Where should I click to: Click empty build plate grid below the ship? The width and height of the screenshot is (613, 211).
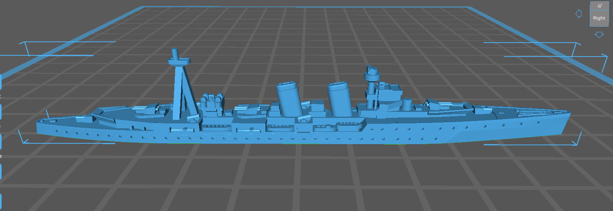click(x=304, y=175)
